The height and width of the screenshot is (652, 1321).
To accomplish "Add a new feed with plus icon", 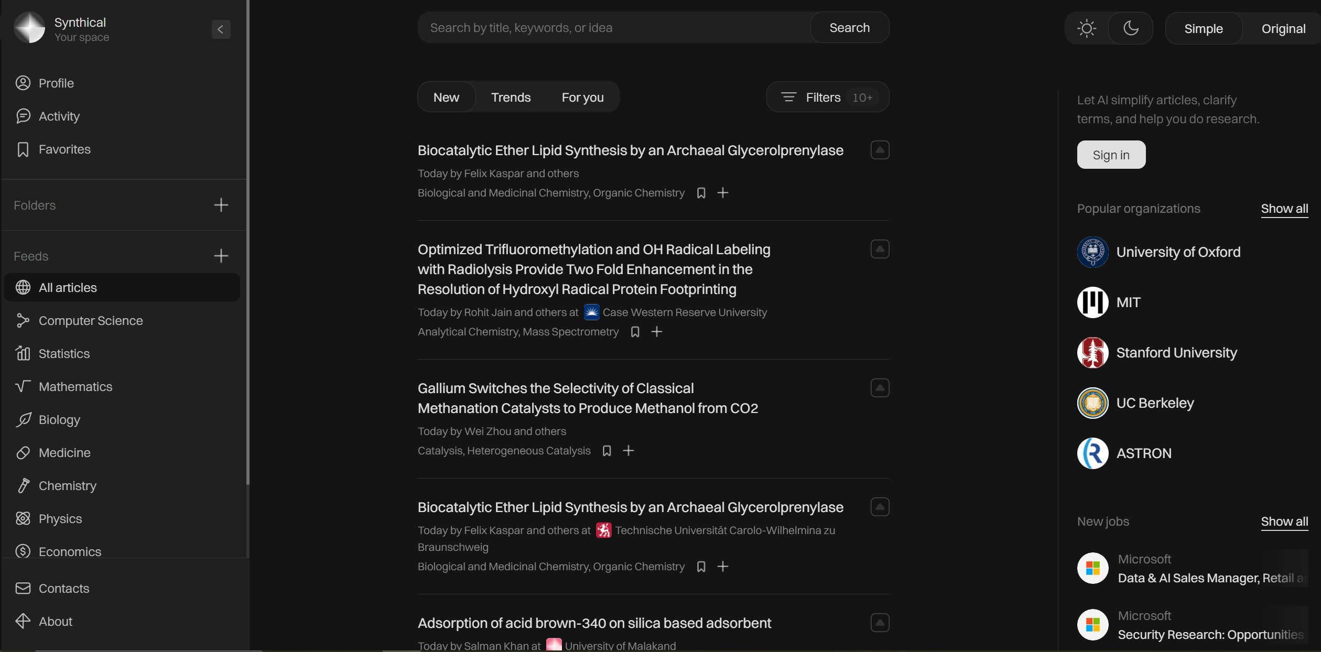I will coord(221,256).
